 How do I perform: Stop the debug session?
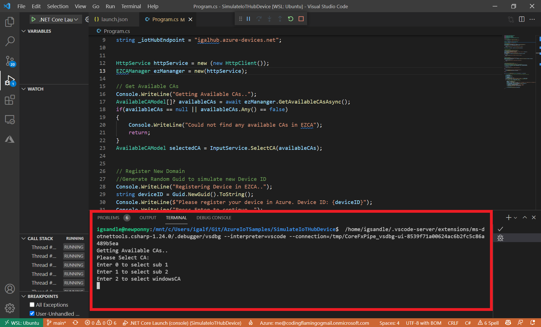point(301,19)
